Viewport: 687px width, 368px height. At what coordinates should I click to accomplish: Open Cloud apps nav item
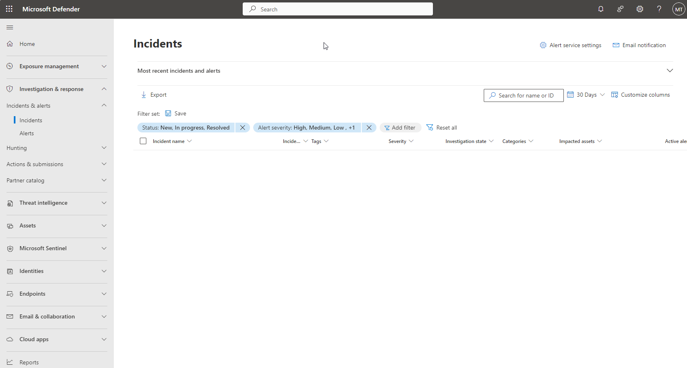point(34,339)
